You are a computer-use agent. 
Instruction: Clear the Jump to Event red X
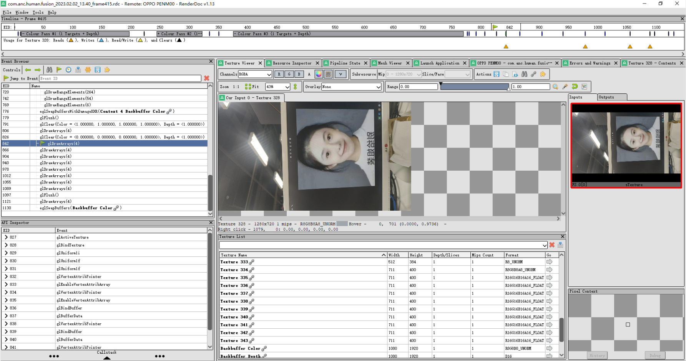[x=207, y=78]
